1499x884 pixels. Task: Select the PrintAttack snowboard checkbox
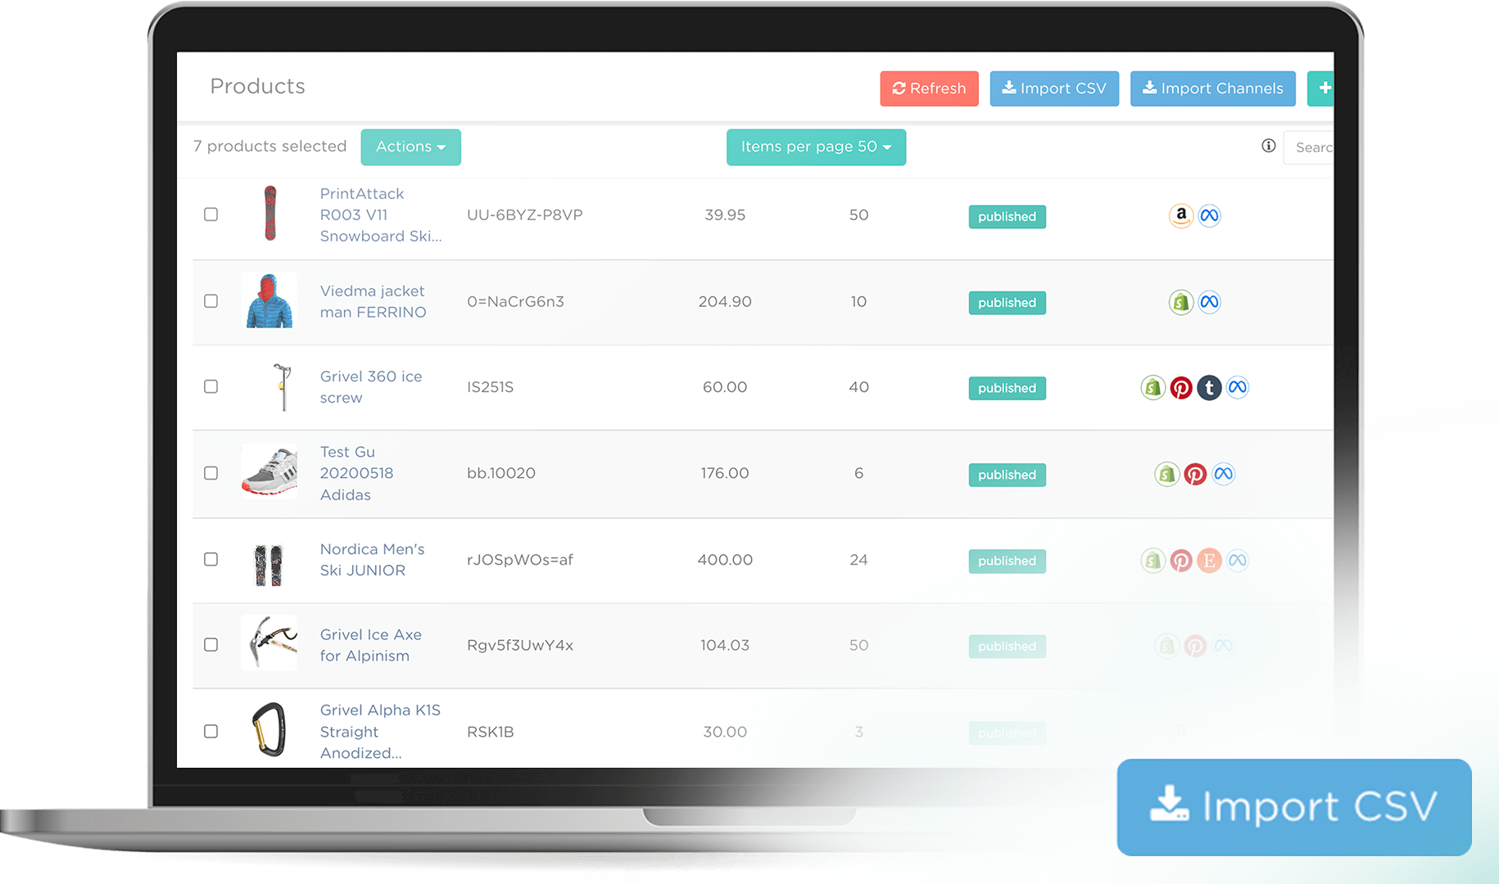tap(211, 214)
